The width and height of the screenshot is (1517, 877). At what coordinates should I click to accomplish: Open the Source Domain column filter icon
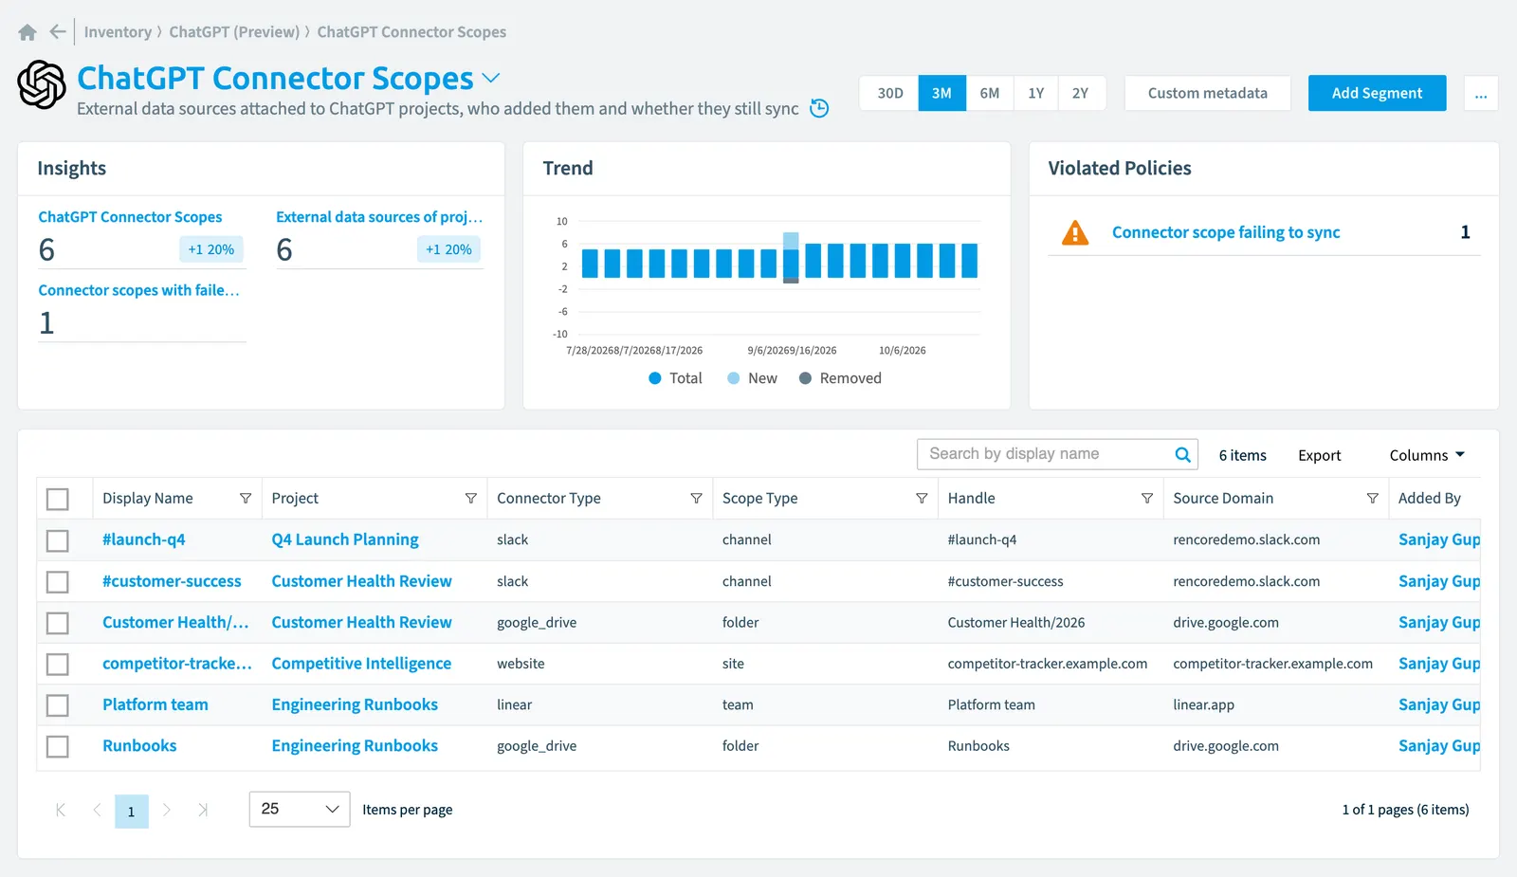pos(1372,499)
